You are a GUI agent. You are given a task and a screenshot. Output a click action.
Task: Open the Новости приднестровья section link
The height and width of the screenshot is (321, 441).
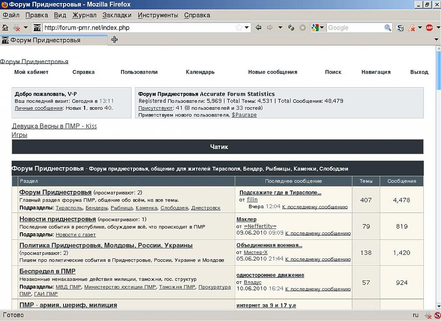pos(57,219)
